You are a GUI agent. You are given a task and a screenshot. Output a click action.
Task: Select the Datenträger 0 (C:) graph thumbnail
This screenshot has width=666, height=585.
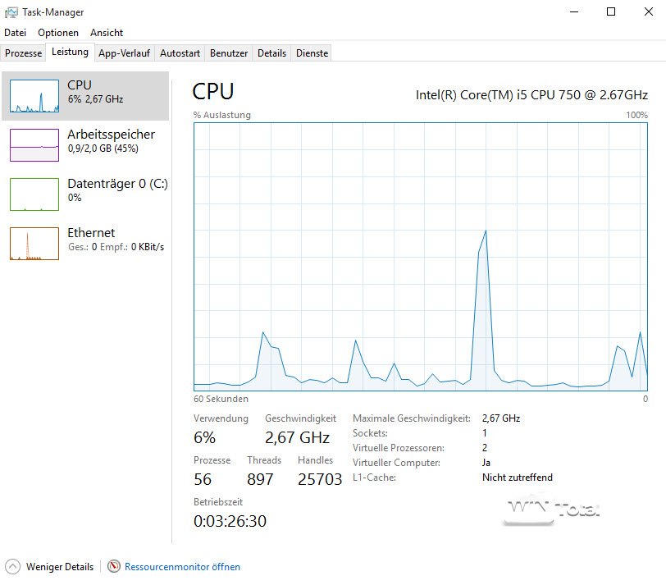(x=34, y=194)
